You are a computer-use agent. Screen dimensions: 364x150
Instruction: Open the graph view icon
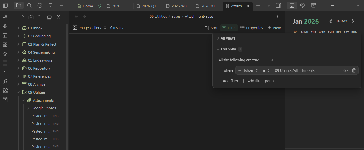tap(5, 54)
